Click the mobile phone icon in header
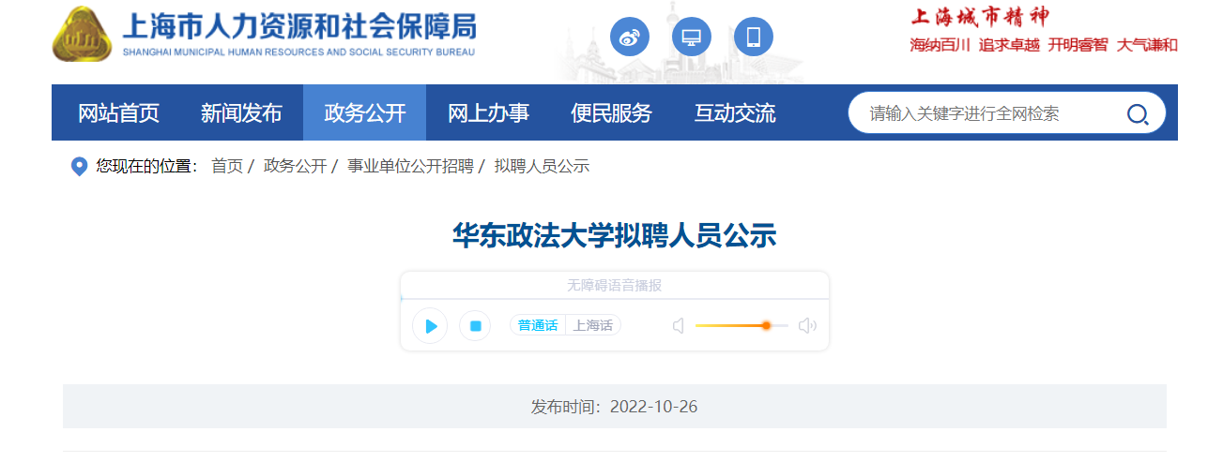This screenshot has width=1223, height=462. click(x=754, y=37)
